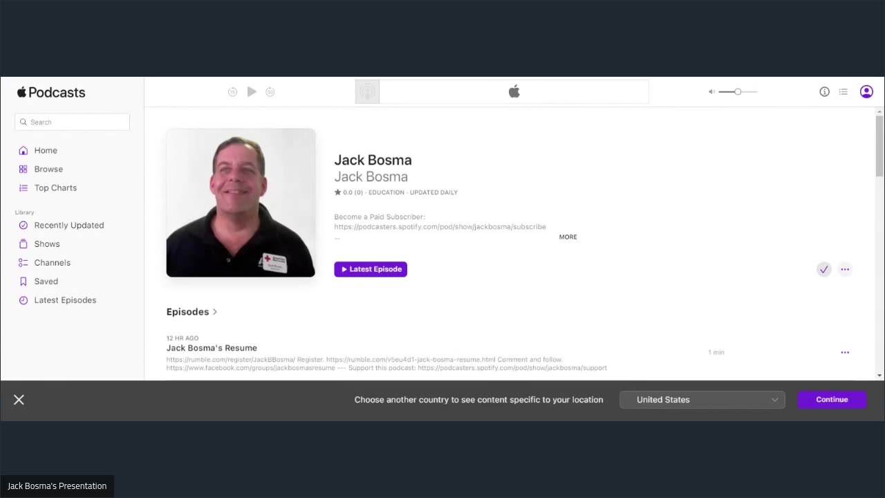
Task: Skip back 15 seconds
Action: [x=232, y=92]
